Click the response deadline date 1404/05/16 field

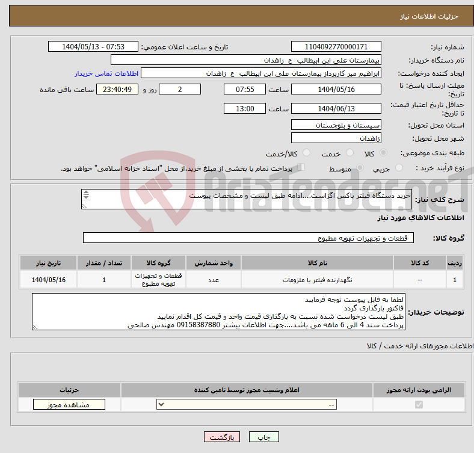pos(336,89)
